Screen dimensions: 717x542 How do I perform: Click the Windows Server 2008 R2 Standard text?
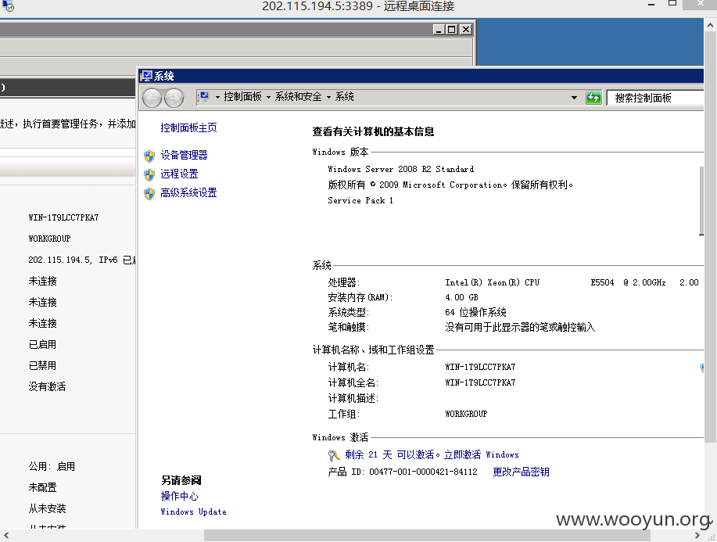point(400,169)
